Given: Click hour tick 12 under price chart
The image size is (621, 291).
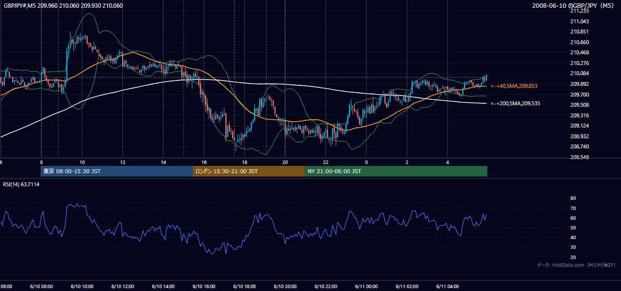Looking at the screenshot, I should coord(122,162).
